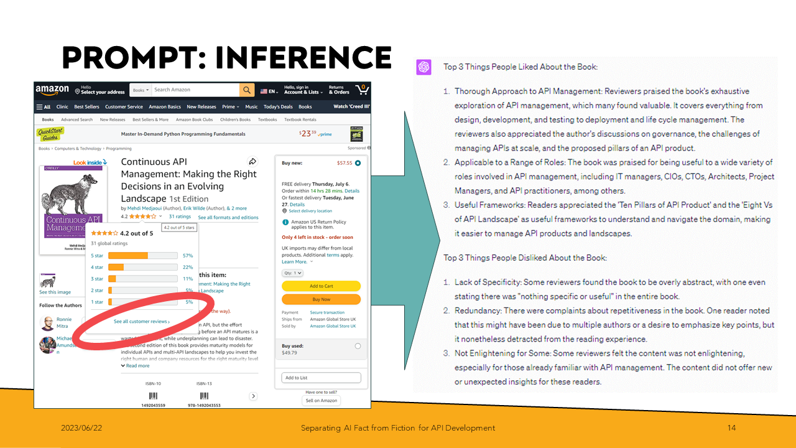The image size is (796, 448).
Task: Click See all formats and editions
Action: pyautogui.click(x=228, y=218)
